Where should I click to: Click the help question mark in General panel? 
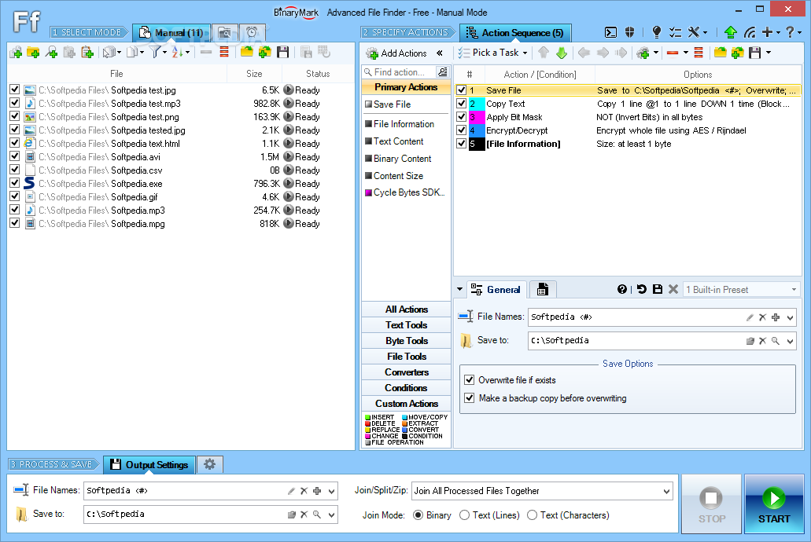[x=622, y=289]
